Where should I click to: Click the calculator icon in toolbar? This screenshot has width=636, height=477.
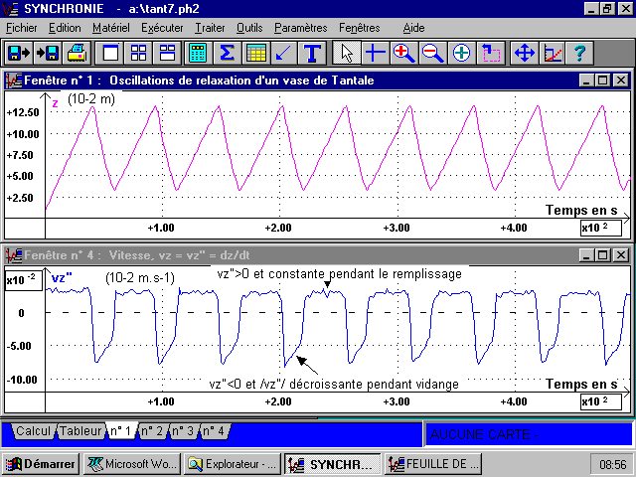click(x=198, y=53)
